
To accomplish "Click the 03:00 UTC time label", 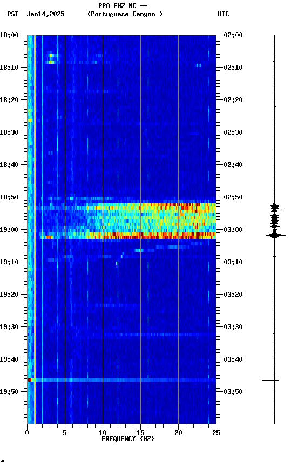I will pyautogui.click(x=233, y=230).
